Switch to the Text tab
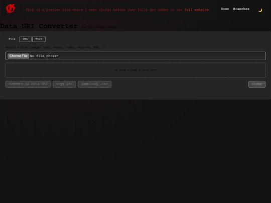 [39, 39]
